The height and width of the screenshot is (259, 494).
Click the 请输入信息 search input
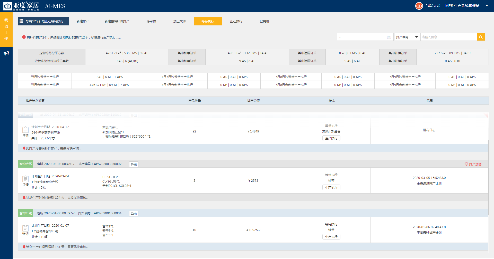click(x=449, y=37)
